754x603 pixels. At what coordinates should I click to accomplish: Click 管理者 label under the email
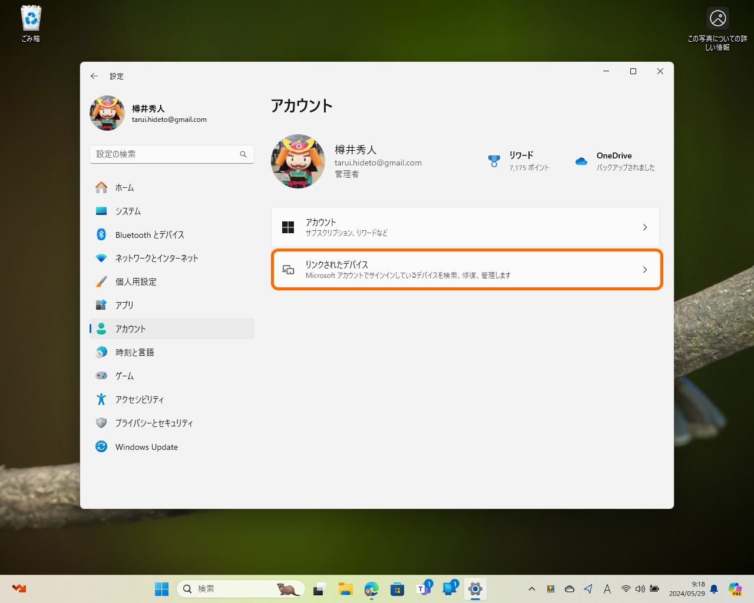click(347, 174)
